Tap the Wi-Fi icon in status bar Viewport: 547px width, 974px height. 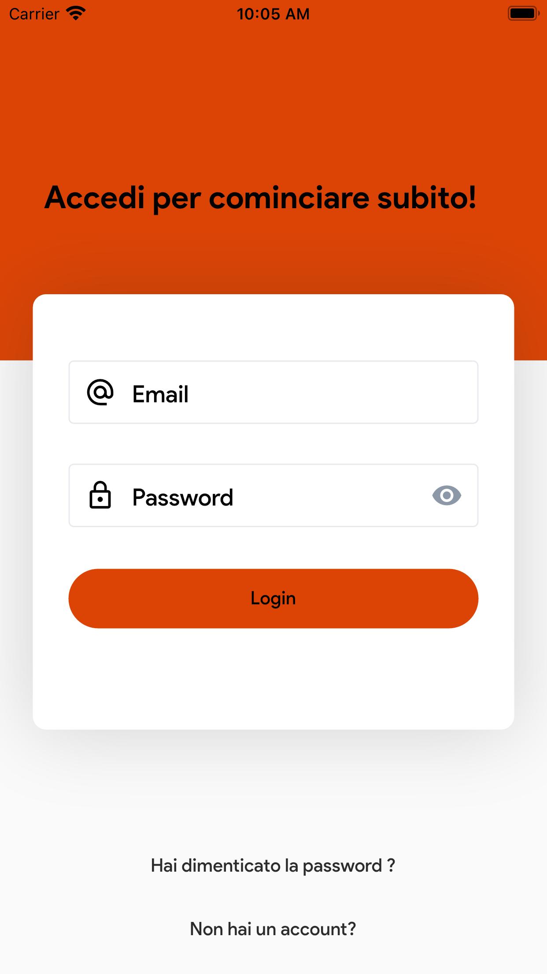[76, 14]
